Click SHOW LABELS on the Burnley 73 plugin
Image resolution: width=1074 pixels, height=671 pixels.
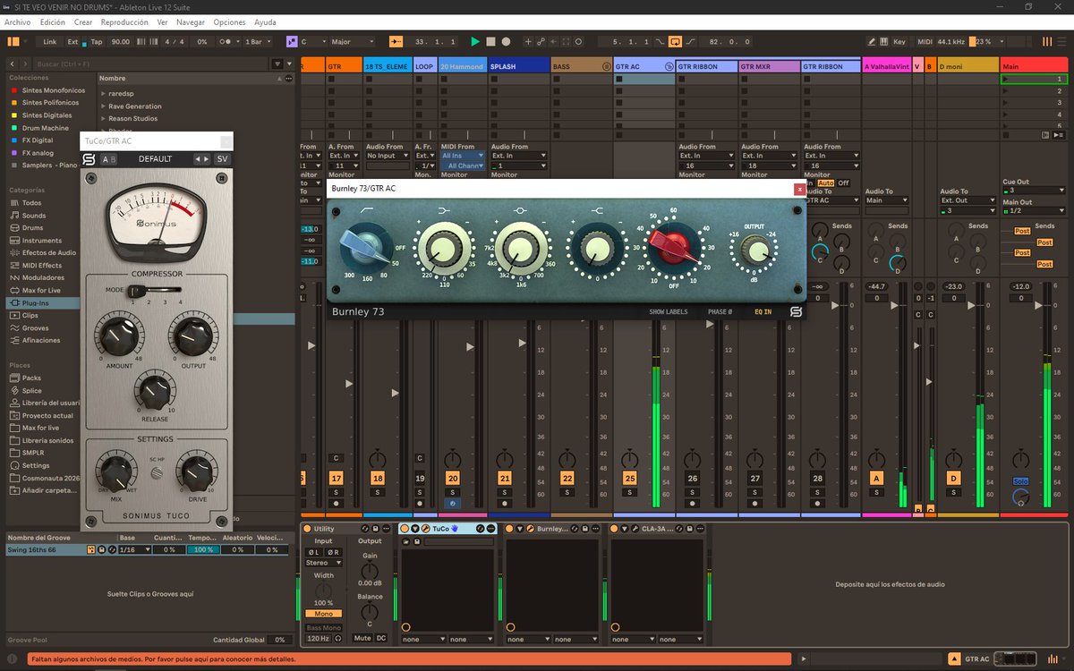coord(669,311)
